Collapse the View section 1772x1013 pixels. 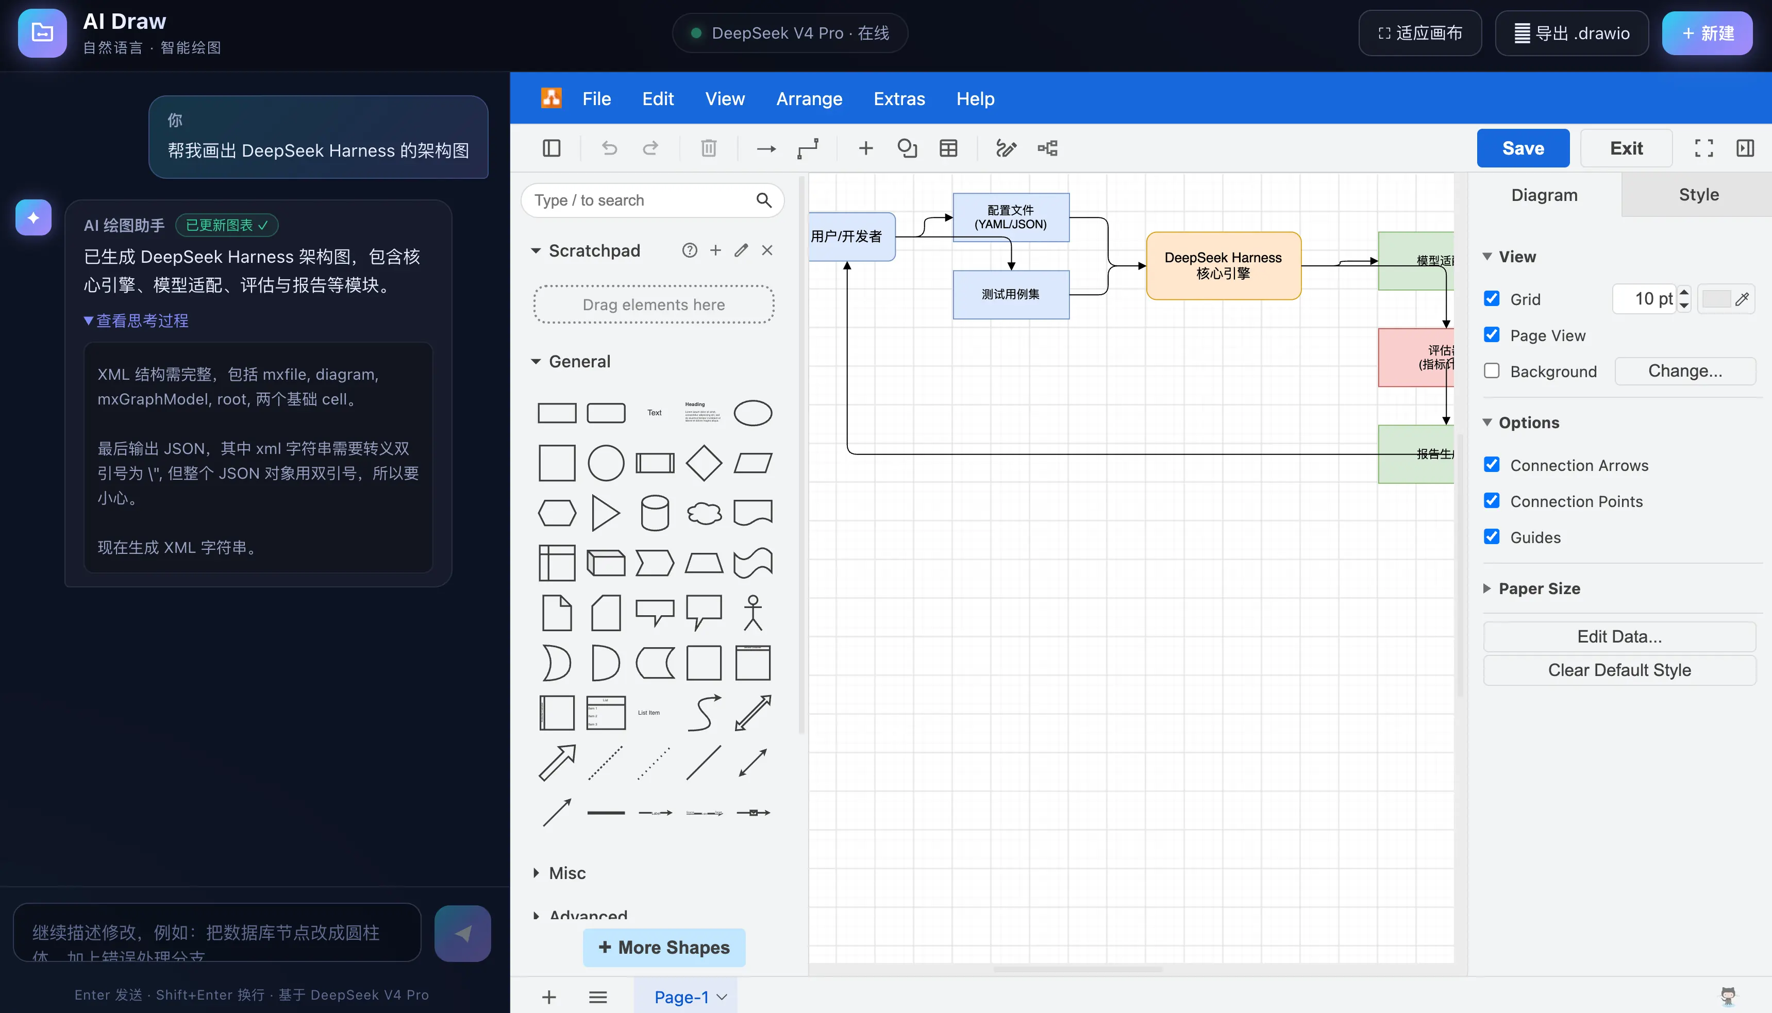(1487, 257)
